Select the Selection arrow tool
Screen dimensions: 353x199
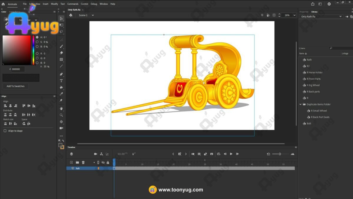point(61,19)
